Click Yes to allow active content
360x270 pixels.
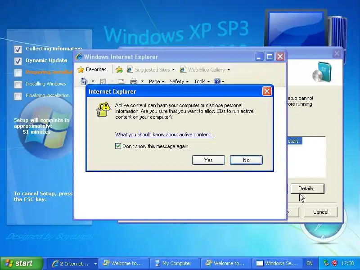(x=208, y=160)
